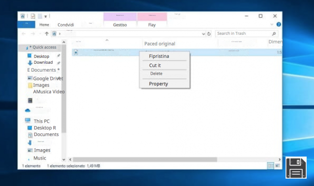Open Documents under This PC

(46, 134)
